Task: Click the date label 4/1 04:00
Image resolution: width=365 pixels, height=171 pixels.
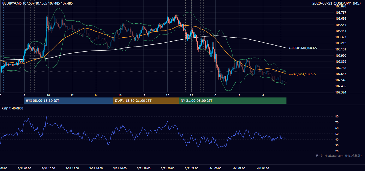Action: point(263,168)
